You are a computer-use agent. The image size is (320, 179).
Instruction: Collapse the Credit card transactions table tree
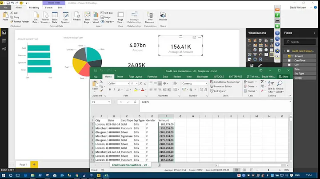click(x=284, y=51)
